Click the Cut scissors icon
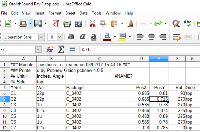The height and width of the screenshot is (132, 200). 92,24
